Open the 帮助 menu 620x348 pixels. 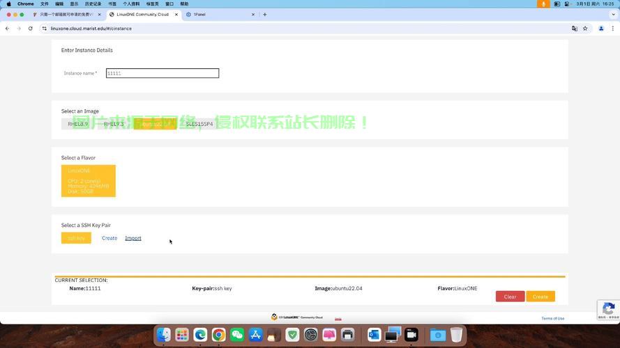click(x=184, y=4)
